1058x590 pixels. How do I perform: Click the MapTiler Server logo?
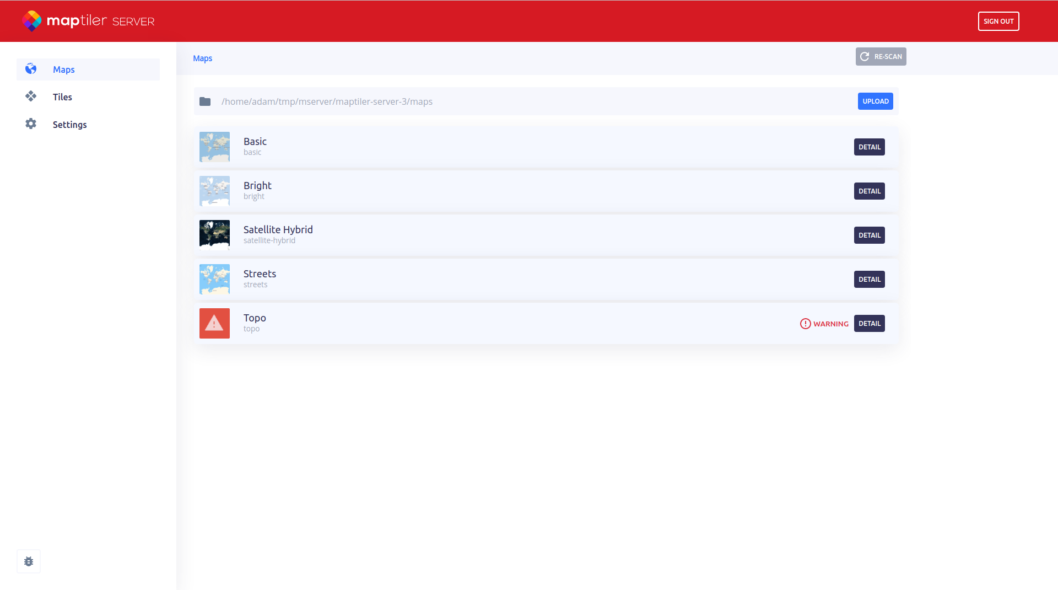click(x=88, y=21)
